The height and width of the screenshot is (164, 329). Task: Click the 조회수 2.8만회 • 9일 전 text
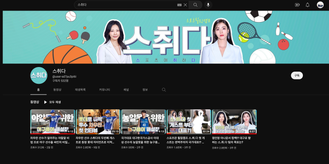click(88, 148)
